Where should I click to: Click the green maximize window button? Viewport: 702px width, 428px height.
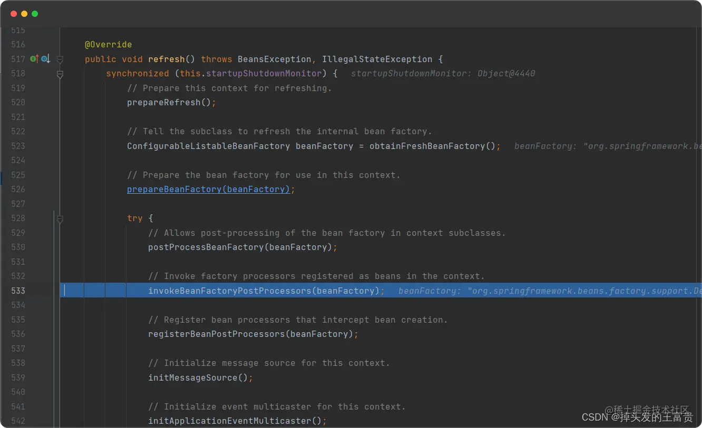pos(35,14)
